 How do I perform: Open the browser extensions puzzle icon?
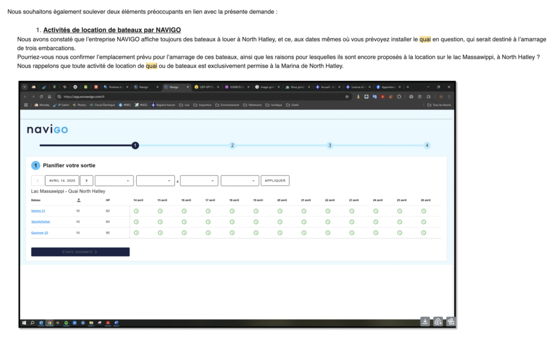pyautogui.click(x=399, y=97)
